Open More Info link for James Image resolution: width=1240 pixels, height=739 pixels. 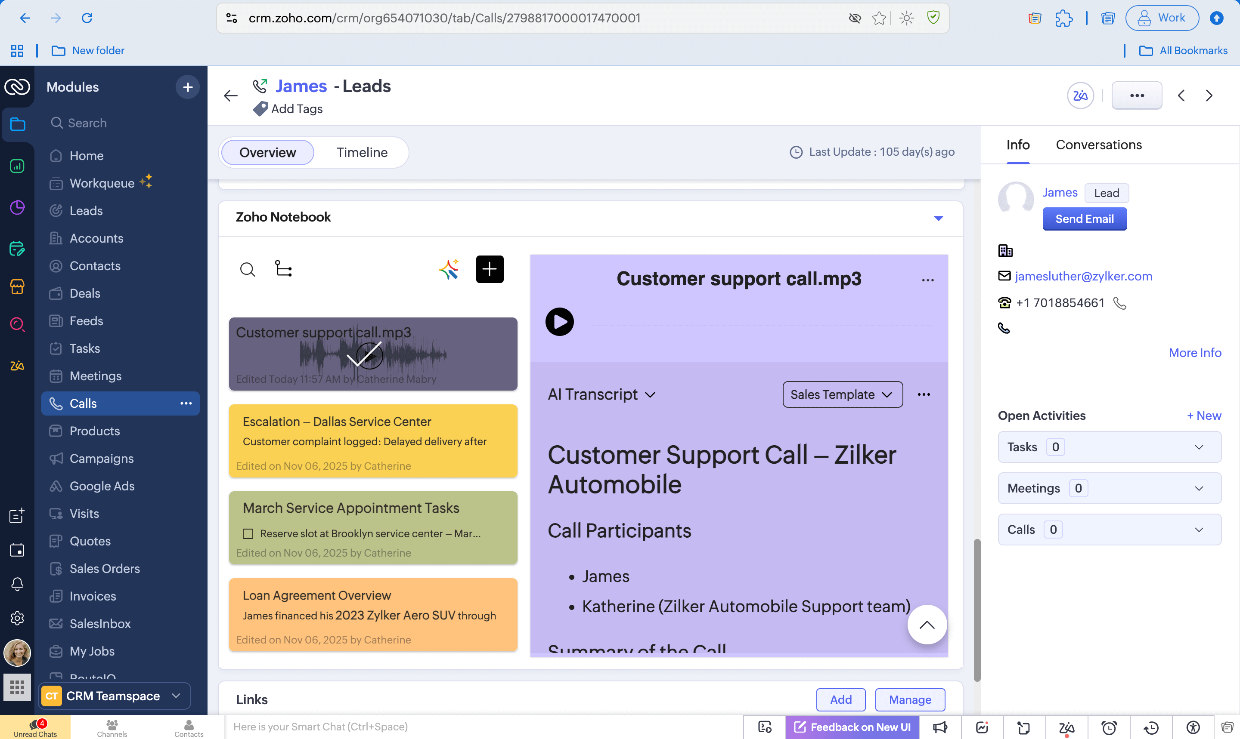(1195, 353)
